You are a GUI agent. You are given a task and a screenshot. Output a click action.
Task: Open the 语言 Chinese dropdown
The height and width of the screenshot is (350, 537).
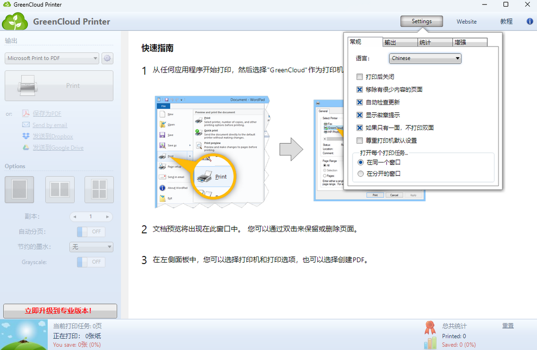pyautogui.click(x=425, y=58)
